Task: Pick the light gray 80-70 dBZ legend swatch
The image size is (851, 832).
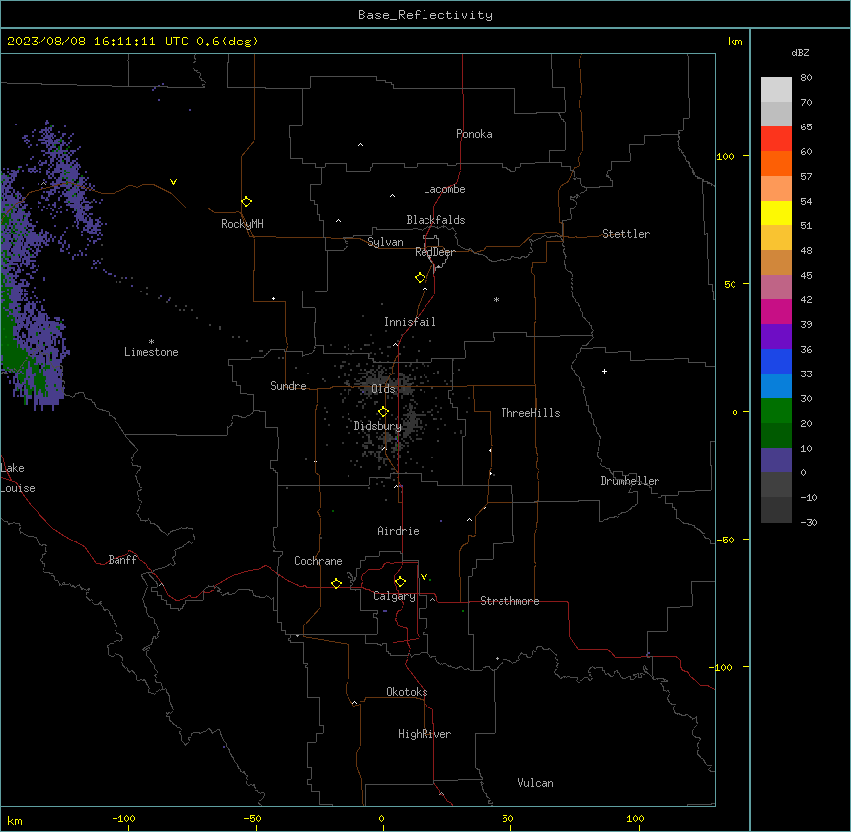Action: pyautogui.click(x=776, y=90)
